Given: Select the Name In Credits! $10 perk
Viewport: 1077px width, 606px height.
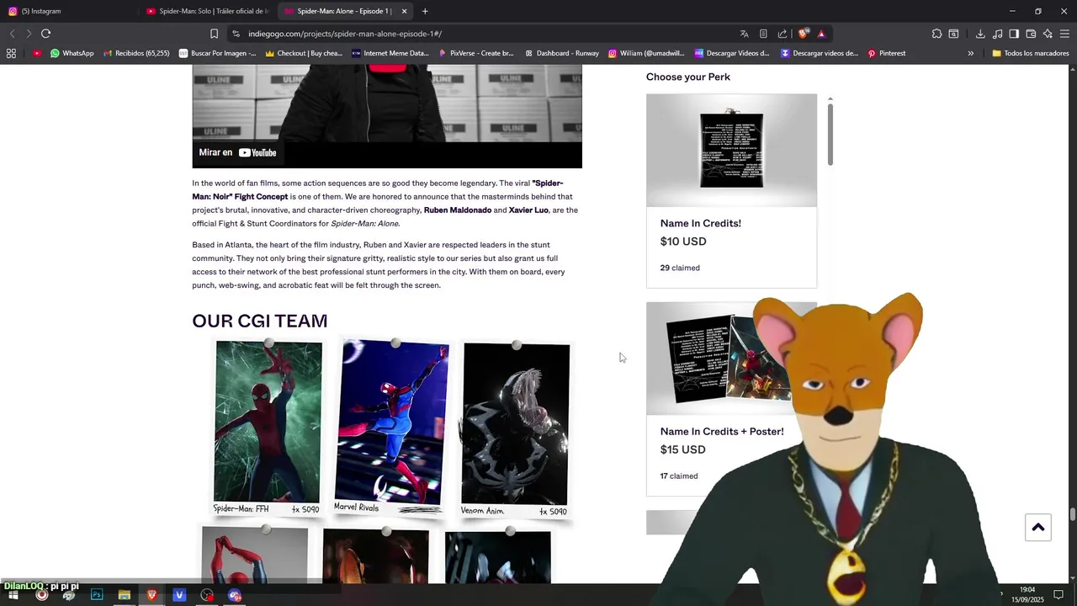Looking at the screenshot, I should [731, 191].
